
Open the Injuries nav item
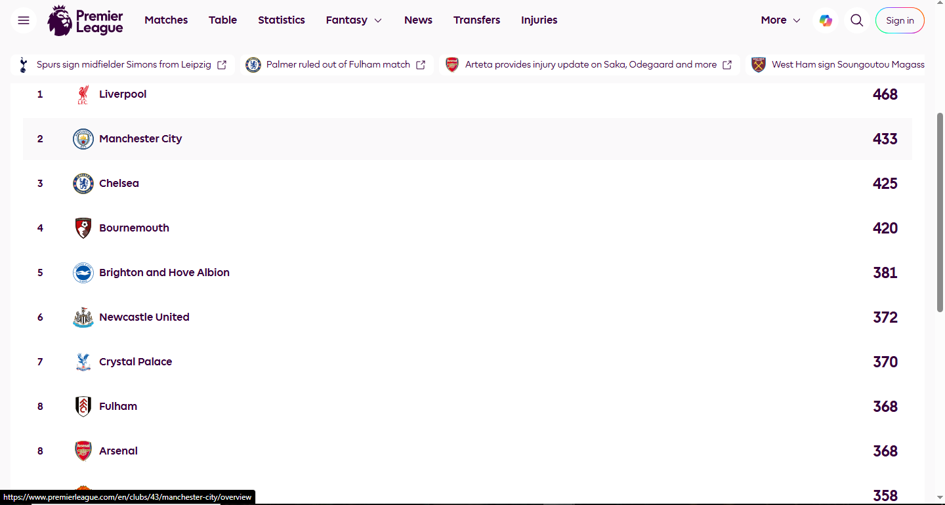click(x=539, y=20)
